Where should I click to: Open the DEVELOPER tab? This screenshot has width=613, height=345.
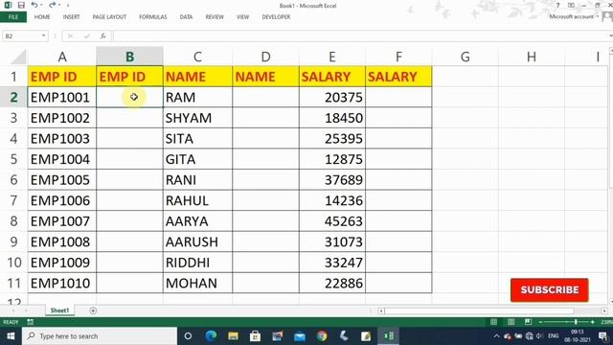point(276,17)
